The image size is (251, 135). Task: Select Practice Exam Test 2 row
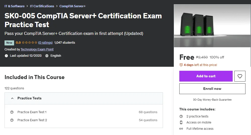coord(84,120)
